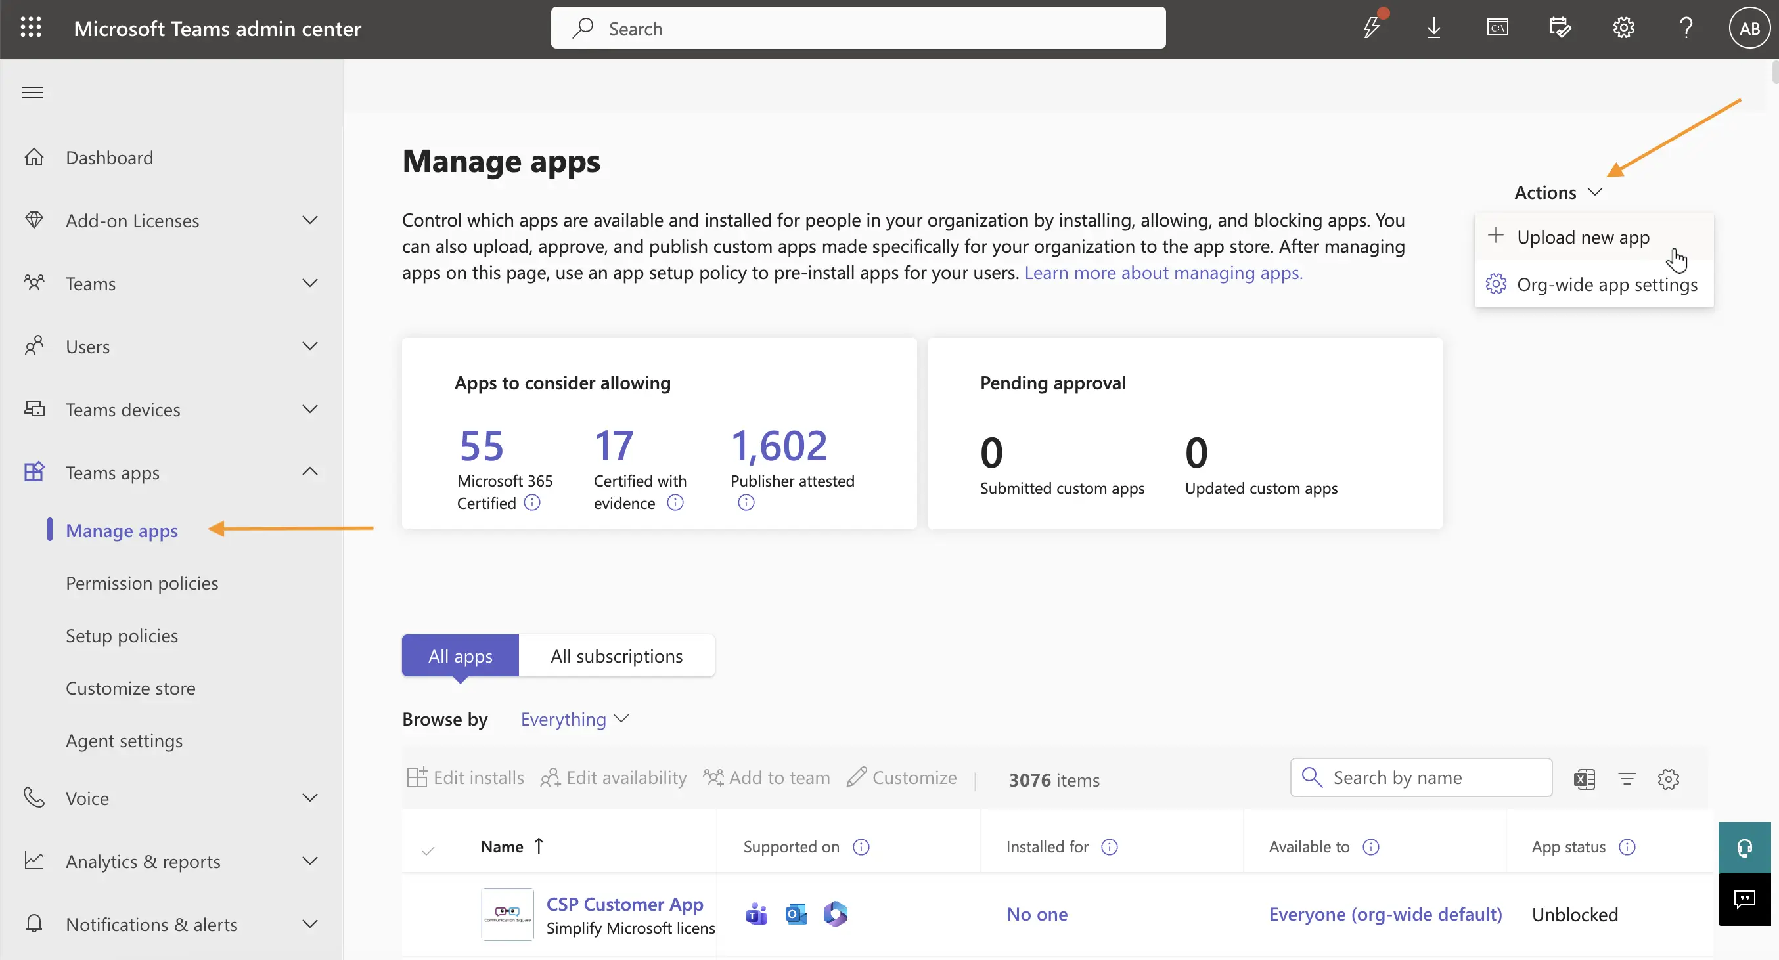The width and height of the screenshot is (1779, 960).
Task: Click info icon beside Installed for column
Action: pyautogui.click(x=1109, y=847)
